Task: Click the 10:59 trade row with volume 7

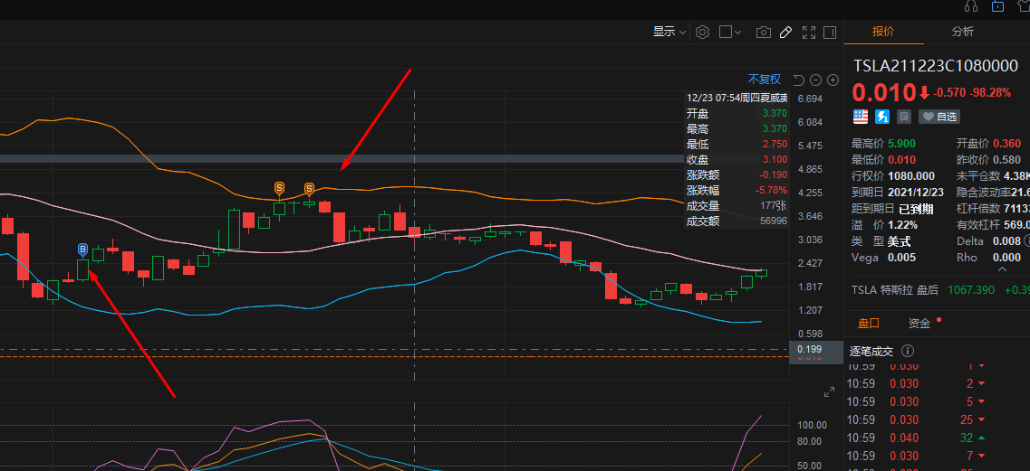Action: [938, 456]
